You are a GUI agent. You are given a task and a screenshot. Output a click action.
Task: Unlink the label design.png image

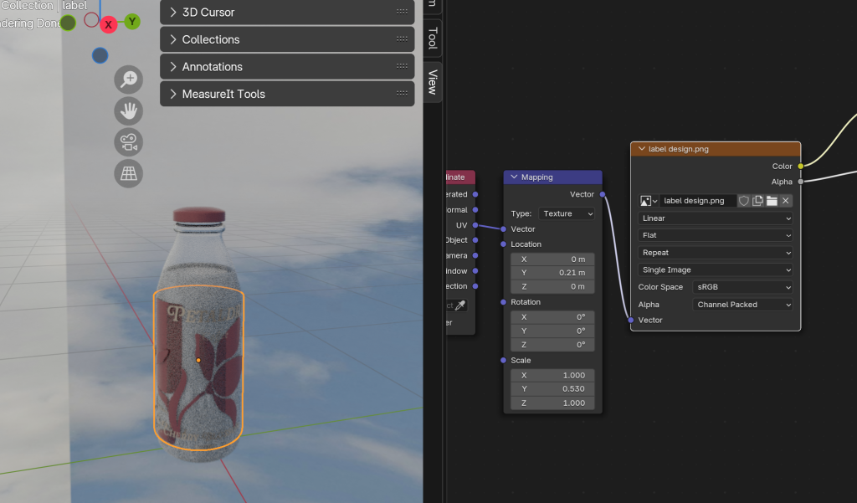[x=786, y=201]
